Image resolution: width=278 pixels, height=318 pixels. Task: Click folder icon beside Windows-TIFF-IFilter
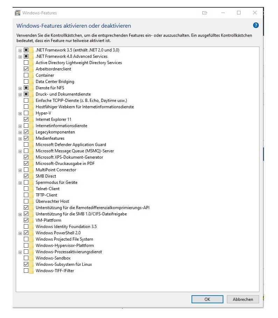[x=31, y=270]
